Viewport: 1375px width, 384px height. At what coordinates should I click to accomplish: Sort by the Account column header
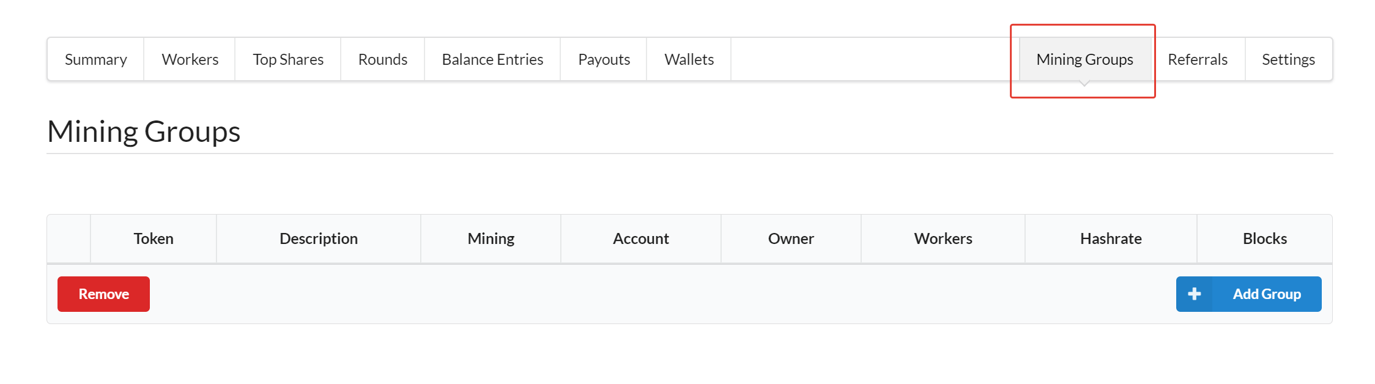pyautogui.click(x=641, y=238)
